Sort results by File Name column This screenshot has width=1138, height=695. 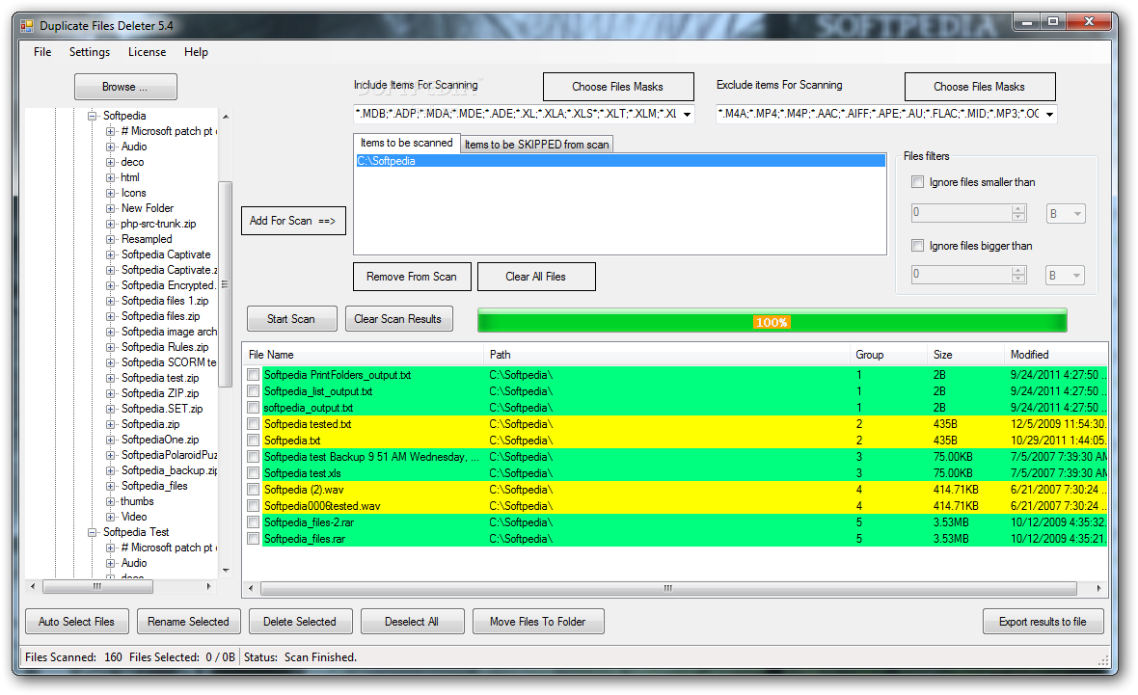363,355
